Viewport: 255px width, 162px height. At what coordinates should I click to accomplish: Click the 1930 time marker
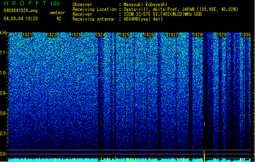[x=246, y=35]
